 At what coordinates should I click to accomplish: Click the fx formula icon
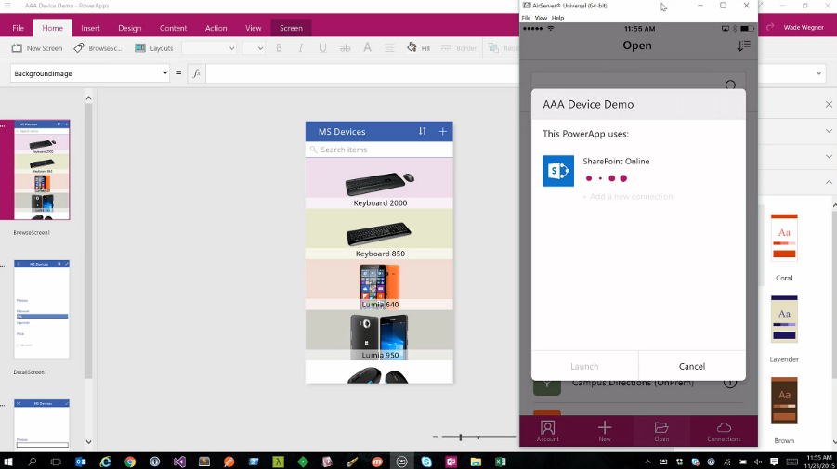point(196,73)
